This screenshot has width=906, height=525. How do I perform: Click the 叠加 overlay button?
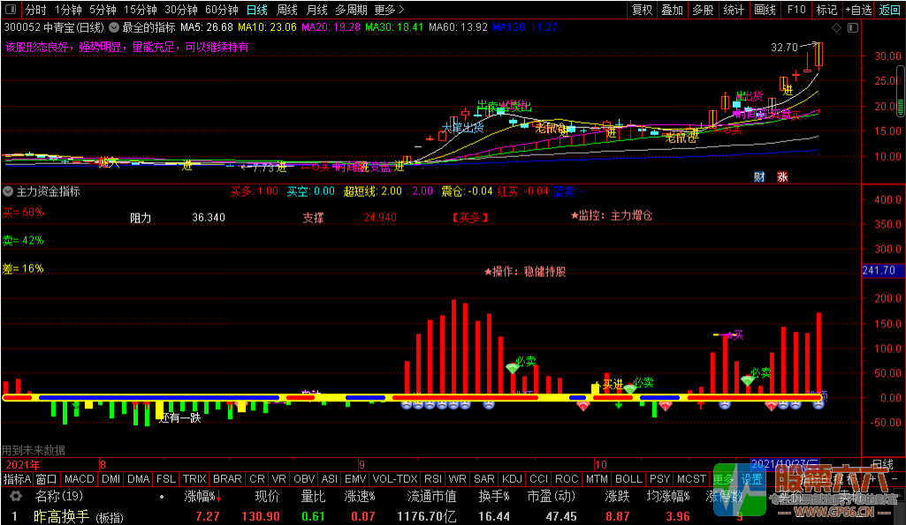tap(673, 10)
